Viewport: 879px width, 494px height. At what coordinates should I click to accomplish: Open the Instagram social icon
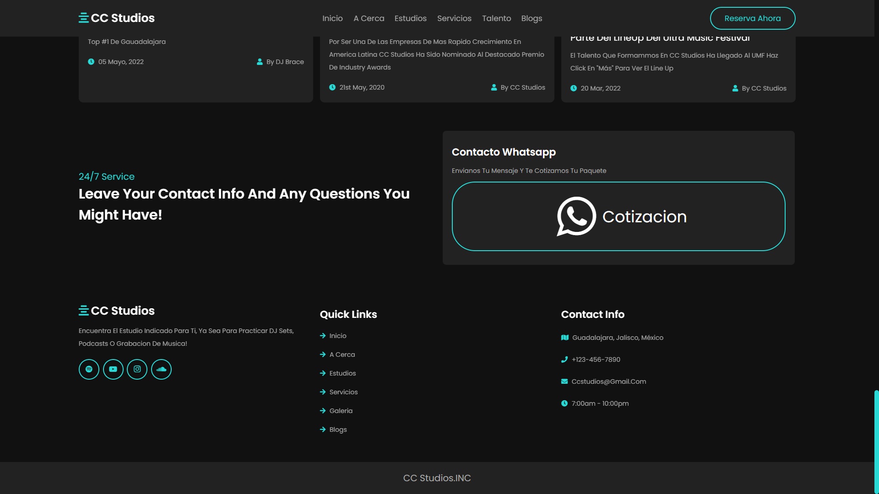coord(137,369)
